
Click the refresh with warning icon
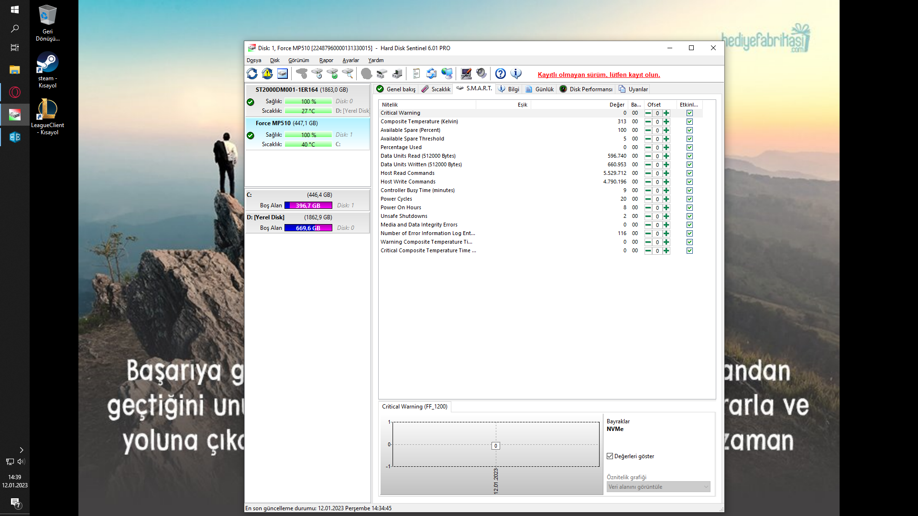click(267, 74)
